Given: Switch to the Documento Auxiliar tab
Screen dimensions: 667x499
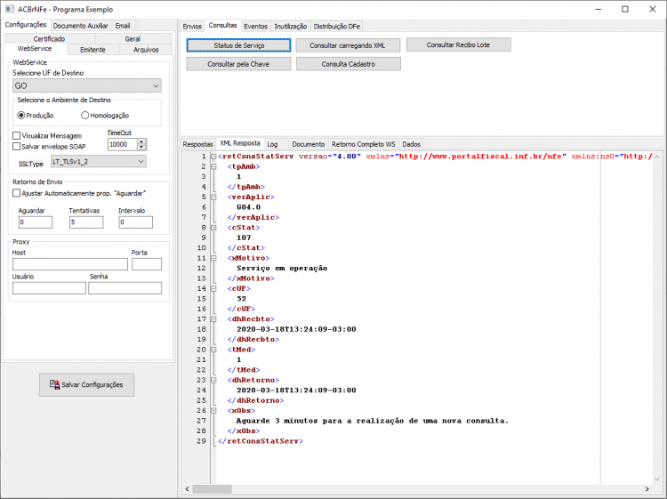Looking at the screenshot, I should 80,26.
